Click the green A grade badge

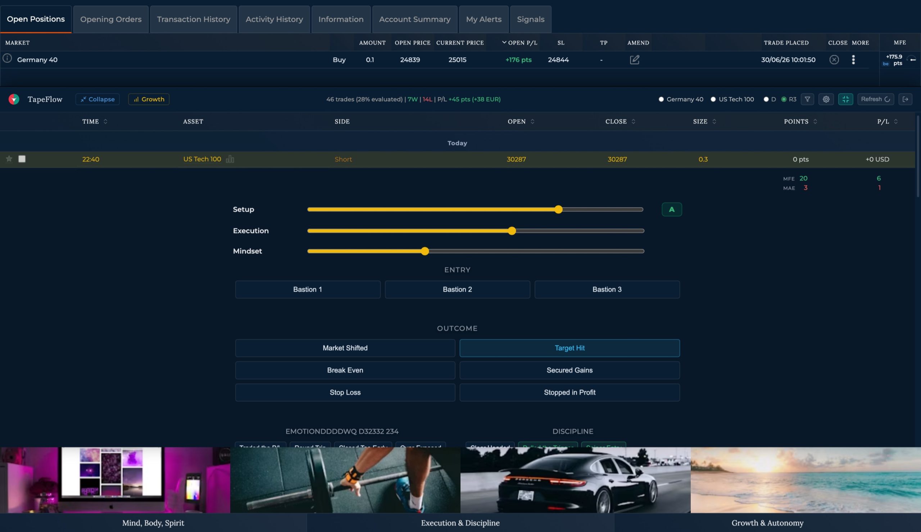(x=672, y=209)
